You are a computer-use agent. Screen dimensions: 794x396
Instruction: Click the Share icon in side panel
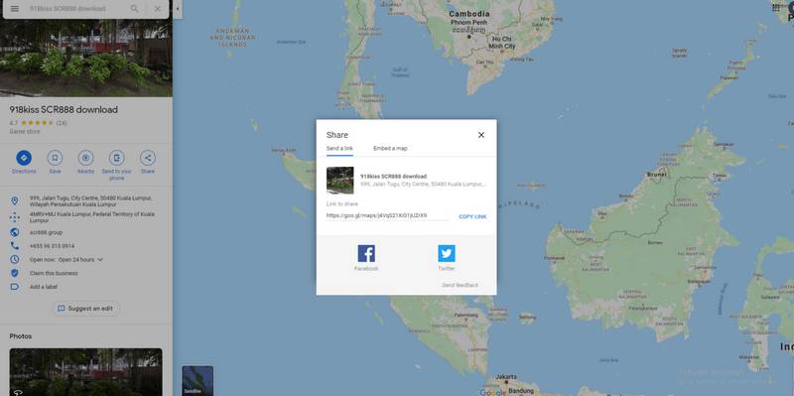[x=148, y=158]
